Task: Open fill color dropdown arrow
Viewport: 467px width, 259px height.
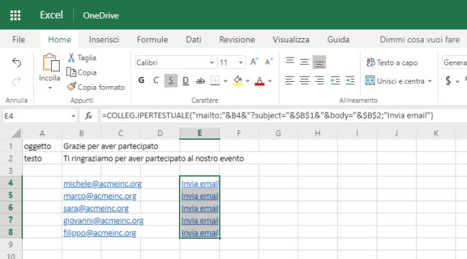Action: 247,81
